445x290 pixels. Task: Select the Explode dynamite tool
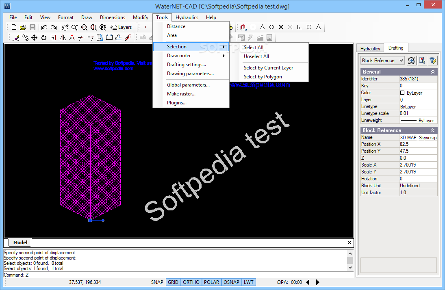click(x=128, y=37)
